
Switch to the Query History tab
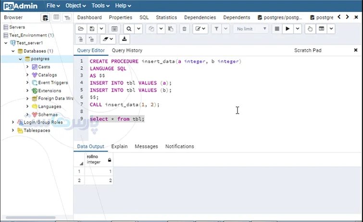(127, 50)
